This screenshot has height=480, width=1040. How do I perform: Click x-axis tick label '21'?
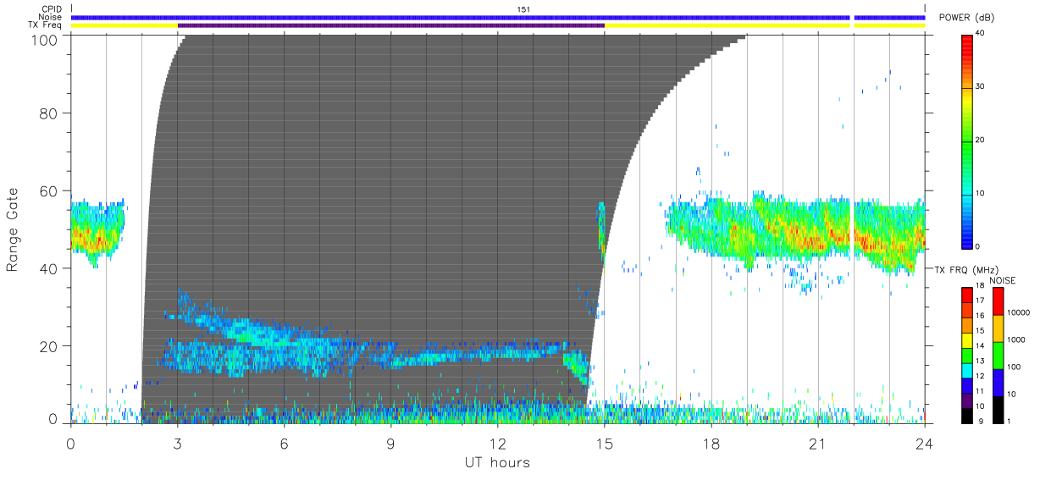pos(817,444)
